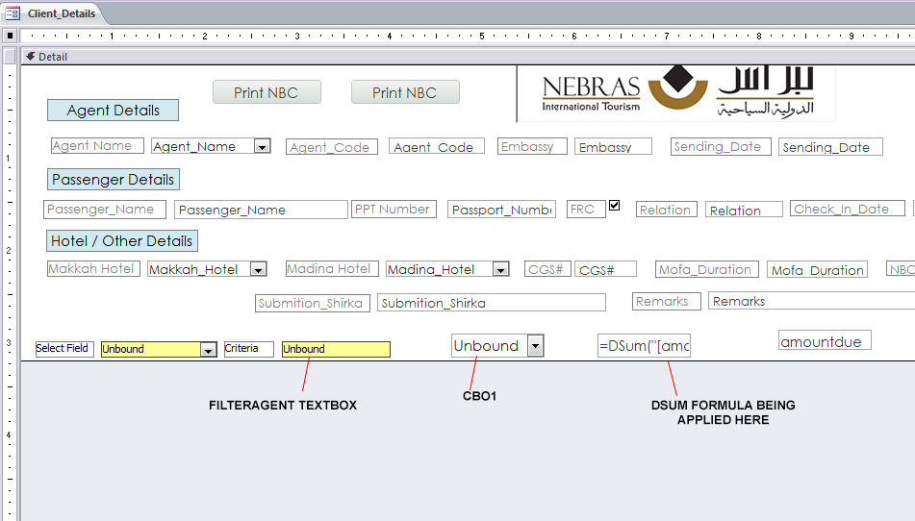Select the Check_In_Date label
This screenshot has height=521, width=915.
click(x=848, y=208)
